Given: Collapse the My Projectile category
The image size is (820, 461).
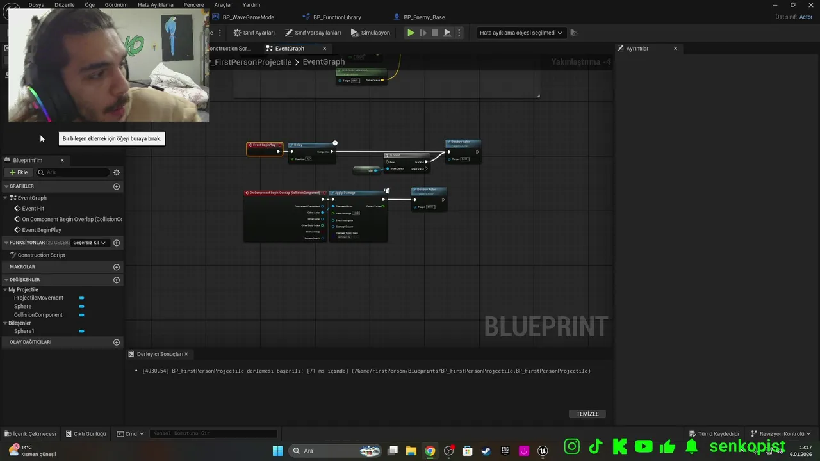Looking at the screenshot, I should click(x=5, y=290).
